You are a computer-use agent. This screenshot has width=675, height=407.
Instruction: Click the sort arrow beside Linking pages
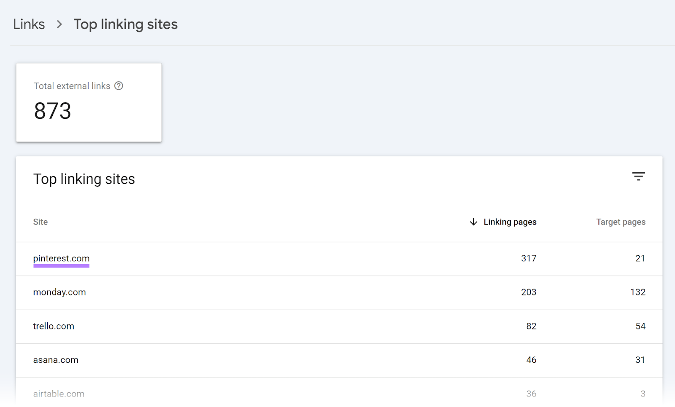click(473, 222)
